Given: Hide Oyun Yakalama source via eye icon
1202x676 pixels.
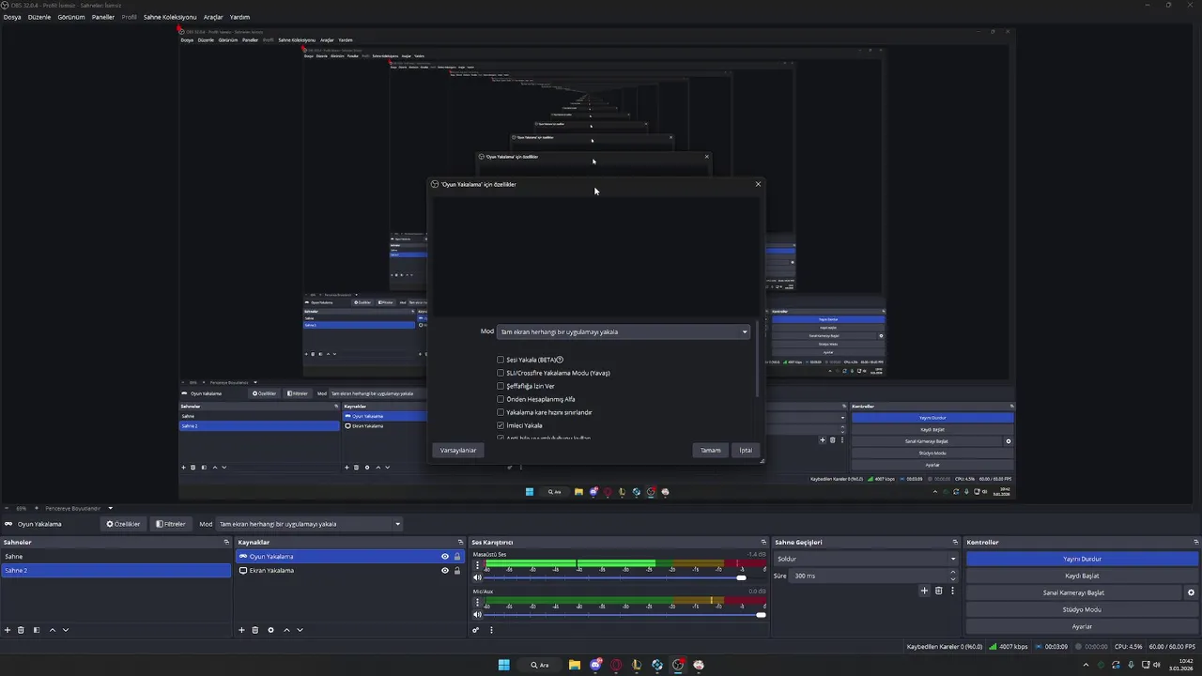Looking at the screenshot, I should 445,557.
